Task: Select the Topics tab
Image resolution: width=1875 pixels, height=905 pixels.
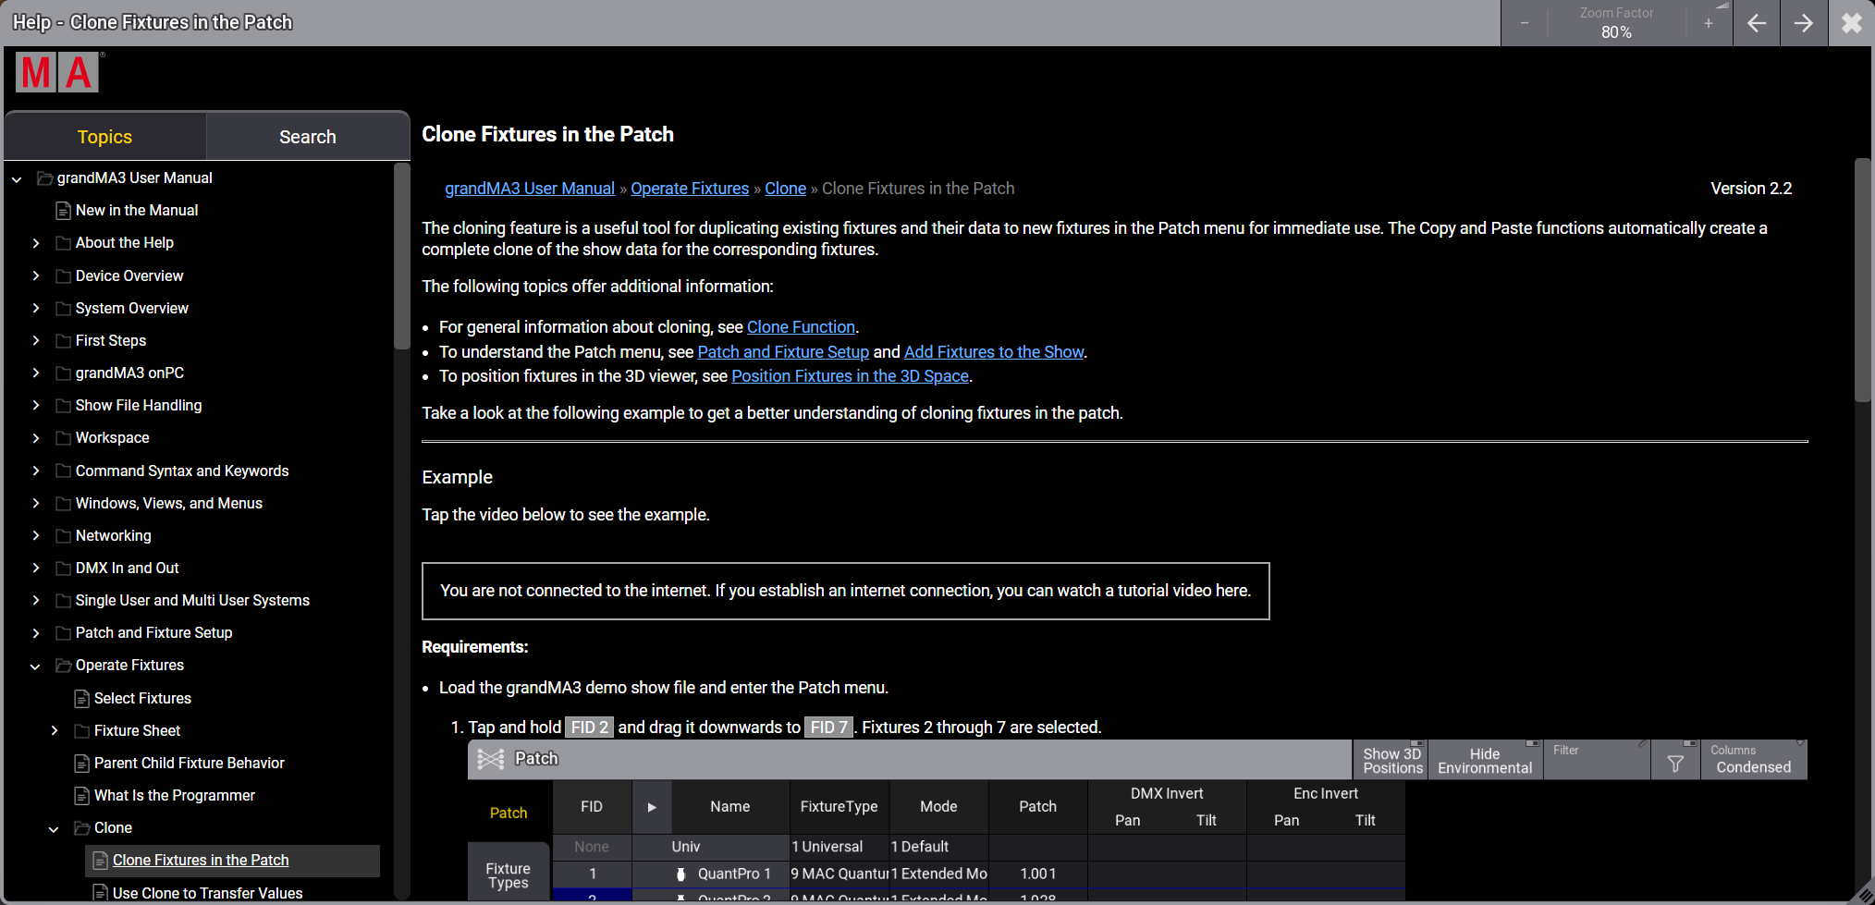Action: pos(104,136)
